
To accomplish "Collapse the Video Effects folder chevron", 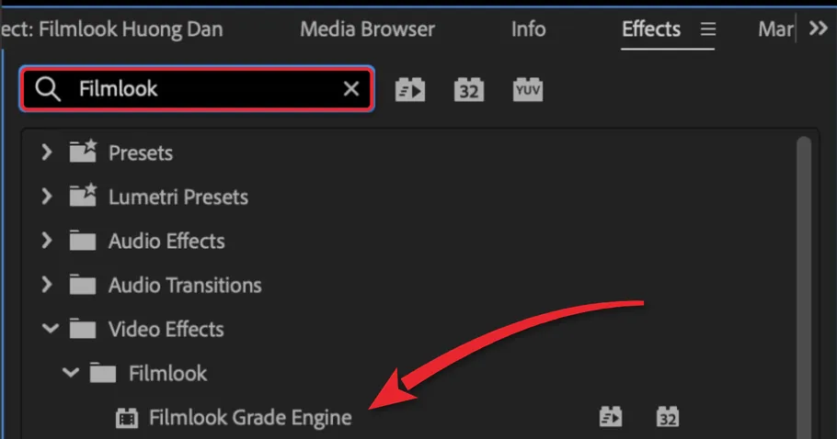I will 51,328.
